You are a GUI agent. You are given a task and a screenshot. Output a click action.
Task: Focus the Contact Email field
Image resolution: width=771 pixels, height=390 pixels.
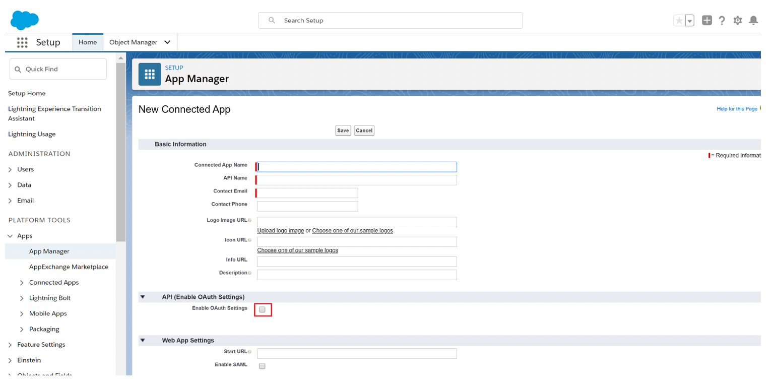click(307, 193)
